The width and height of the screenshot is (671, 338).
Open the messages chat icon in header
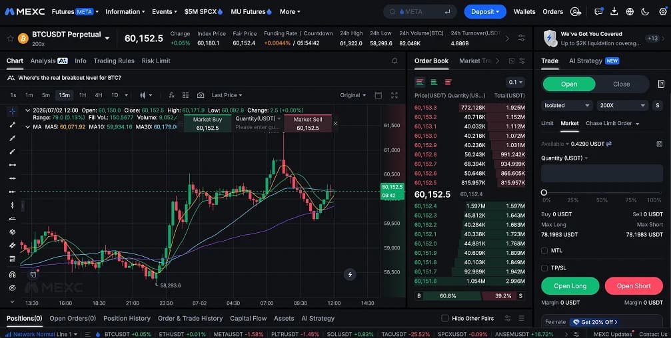coord(598,11)
